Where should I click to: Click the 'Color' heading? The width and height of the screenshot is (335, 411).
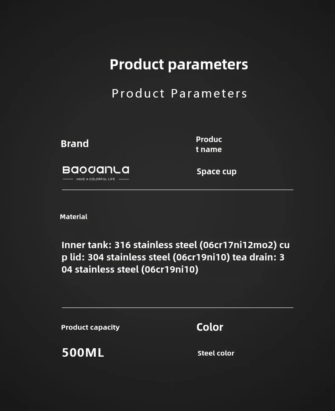point(210,327)
